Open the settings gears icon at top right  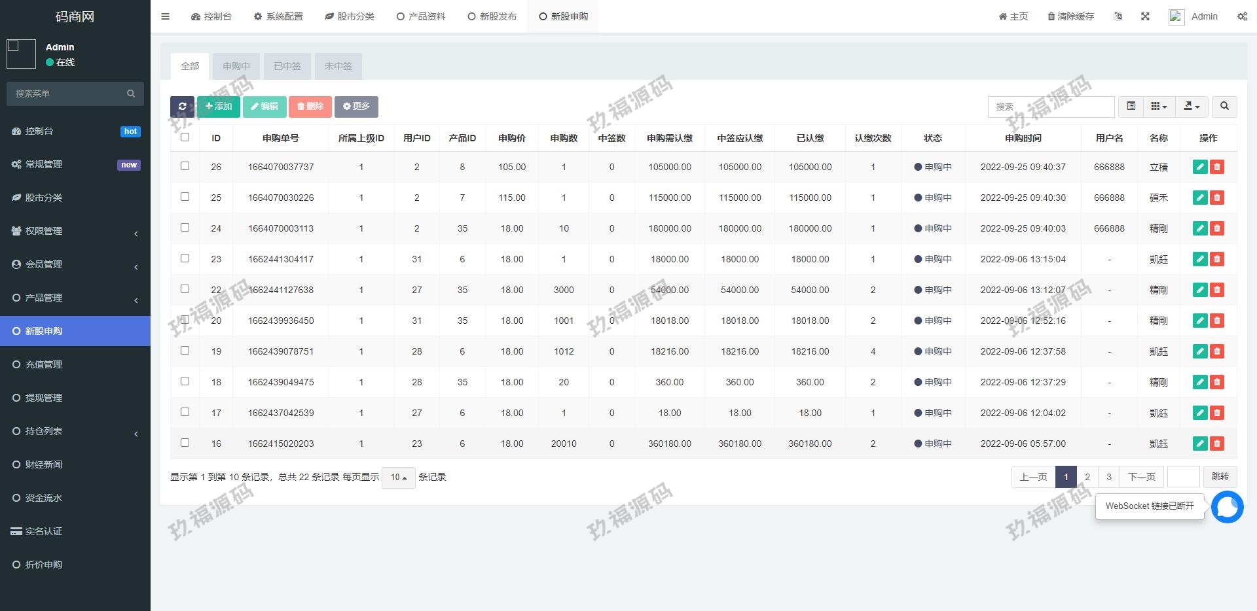(1242, 16)
